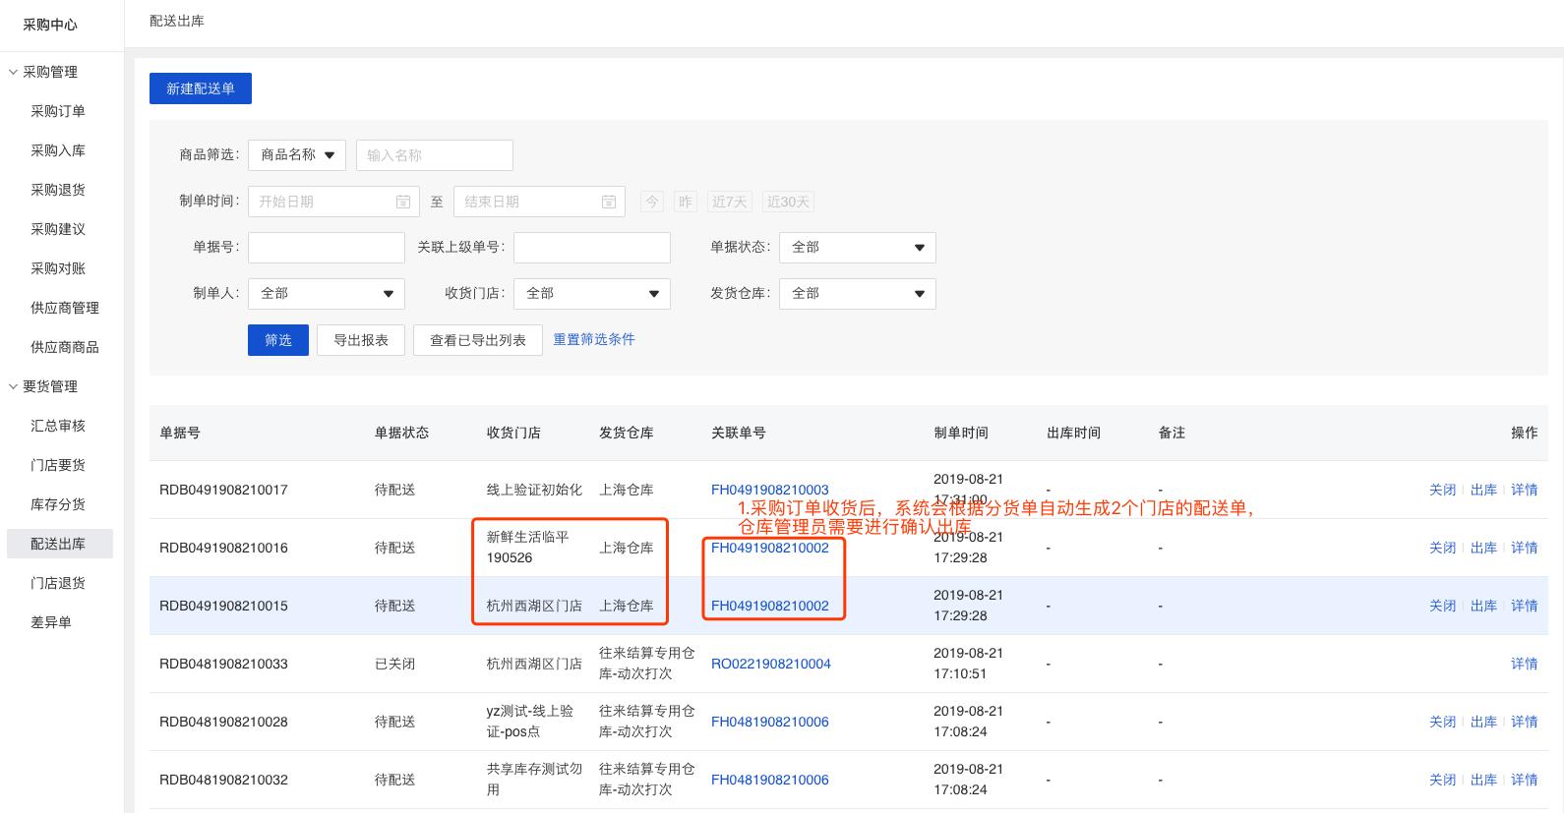Open FH0491908210002 link in row RDB0491908210015
1564x813 pixels.
coord(770,606)
